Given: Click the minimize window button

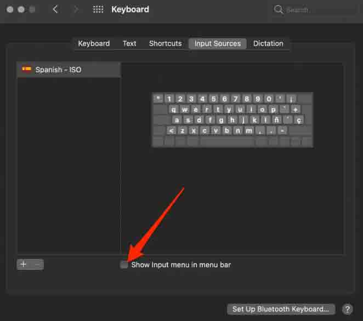Looking at the screenshot, I should coord(21,9).
